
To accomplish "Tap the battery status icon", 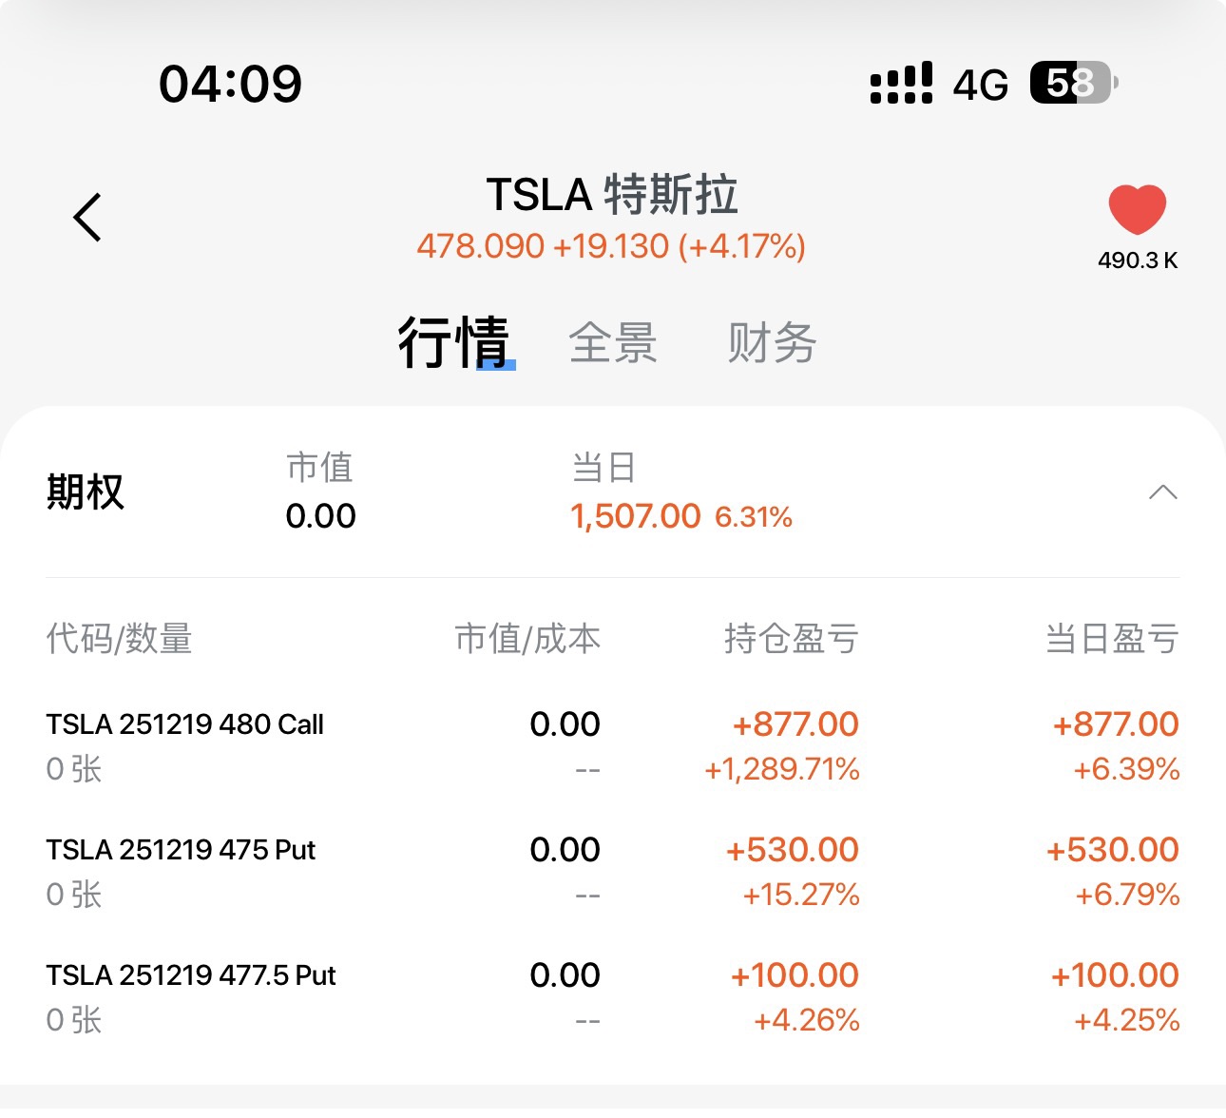I will pos(1074,84).
